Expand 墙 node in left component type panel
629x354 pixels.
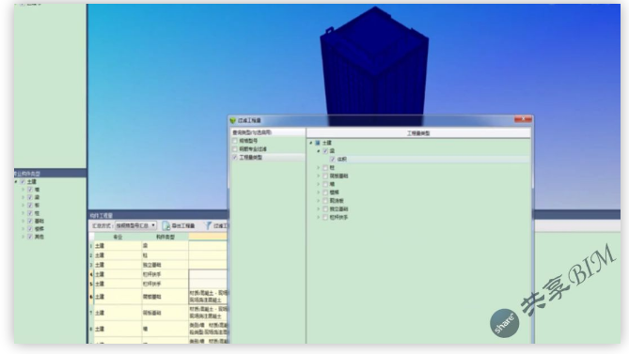24,190
